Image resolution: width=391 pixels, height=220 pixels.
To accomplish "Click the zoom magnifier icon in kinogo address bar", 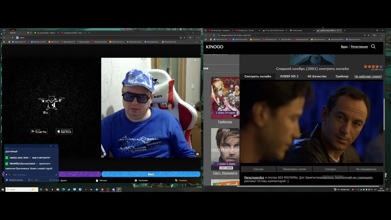I will tap(365, 35).
